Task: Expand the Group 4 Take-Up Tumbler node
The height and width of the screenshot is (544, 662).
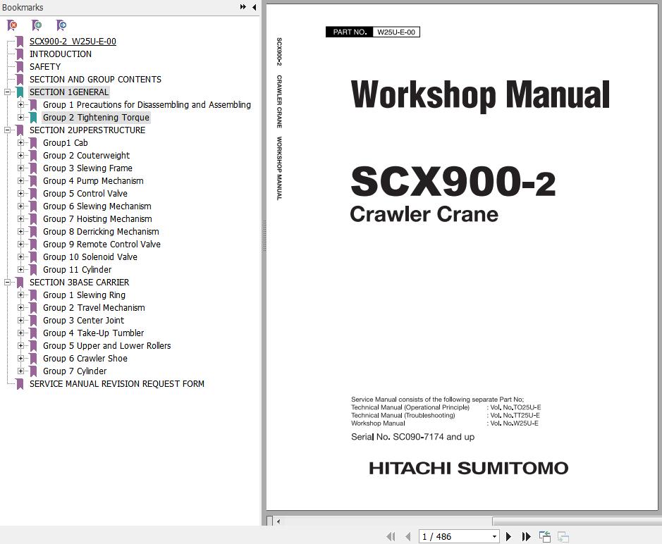Action: 20,333
